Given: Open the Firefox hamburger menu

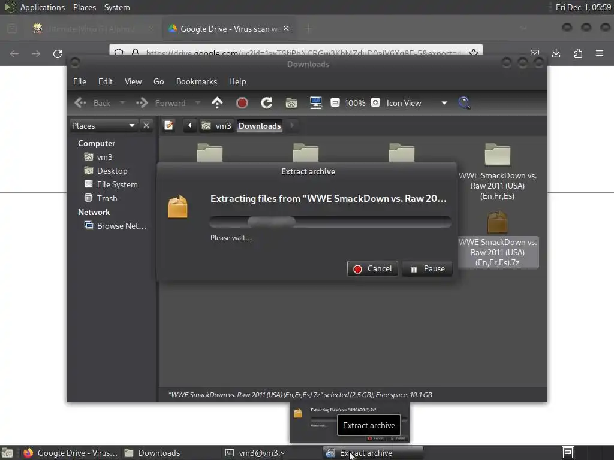Looking at the screenshot, I should click(600, 53).
